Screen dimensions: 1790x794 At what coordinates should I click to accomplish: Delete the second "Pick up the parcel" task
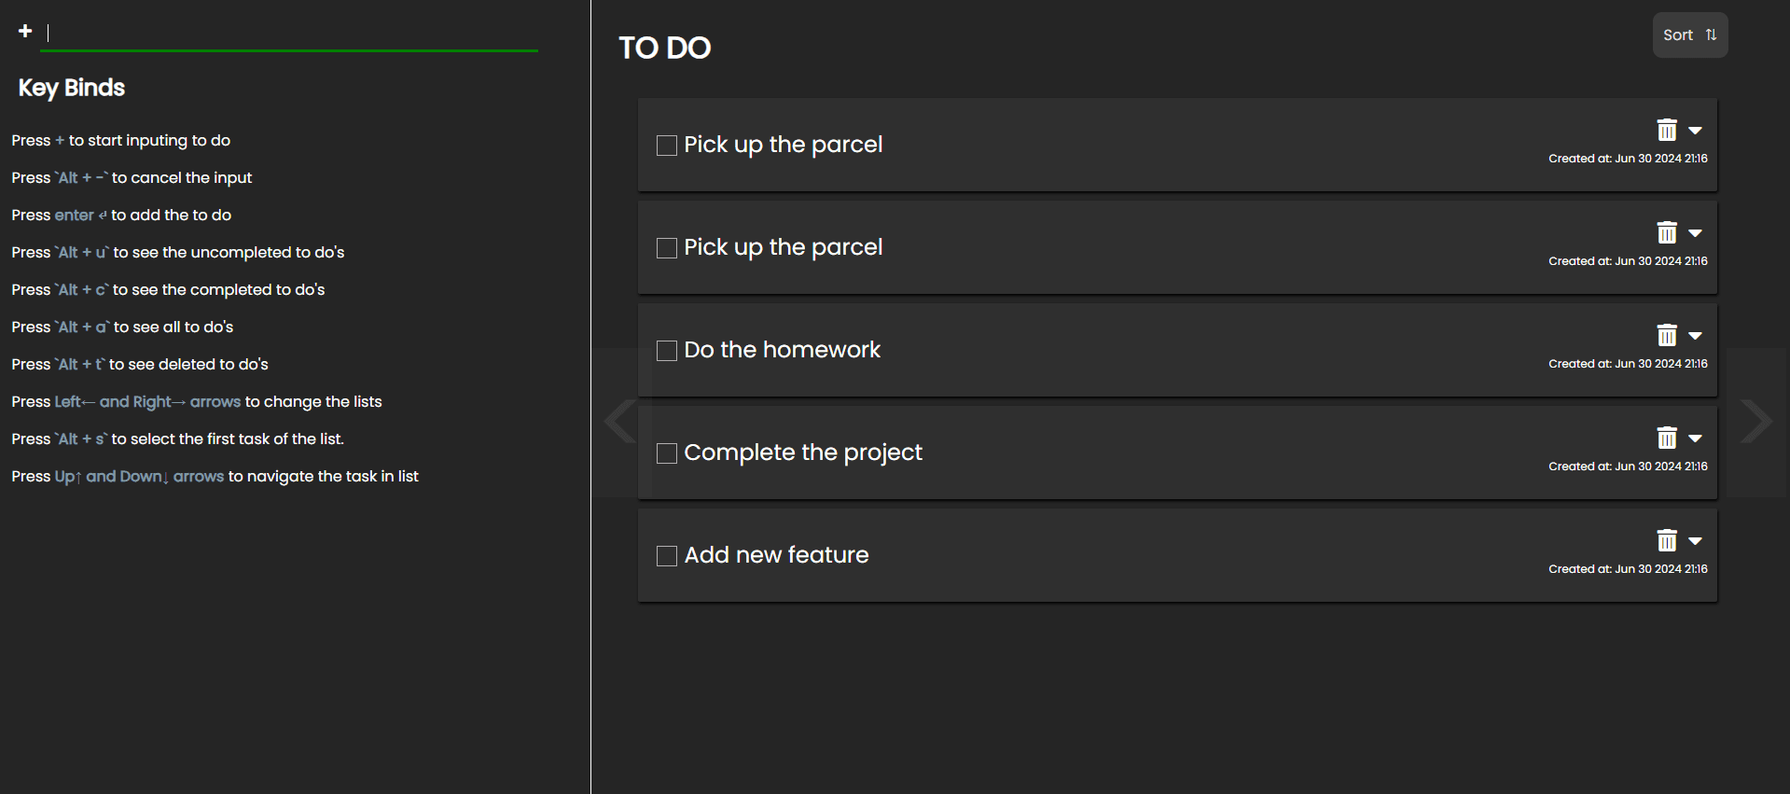[x=1667, y=232]
